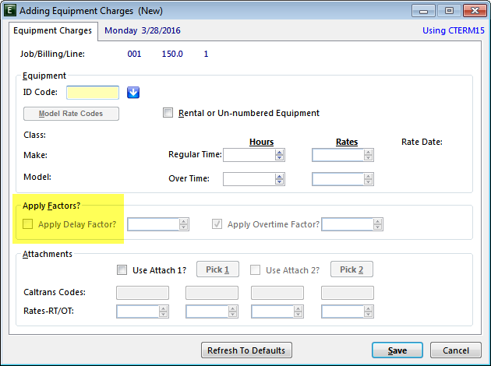Screen dimensions: 491x366
Task: Select the Equipment Charges tab
Action: [x=53, y=30]
